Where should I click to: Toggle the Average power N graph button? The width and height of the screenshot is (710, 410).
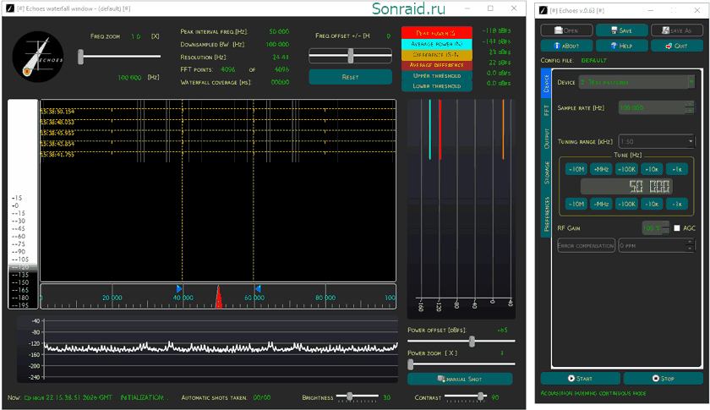coord(436,44)
